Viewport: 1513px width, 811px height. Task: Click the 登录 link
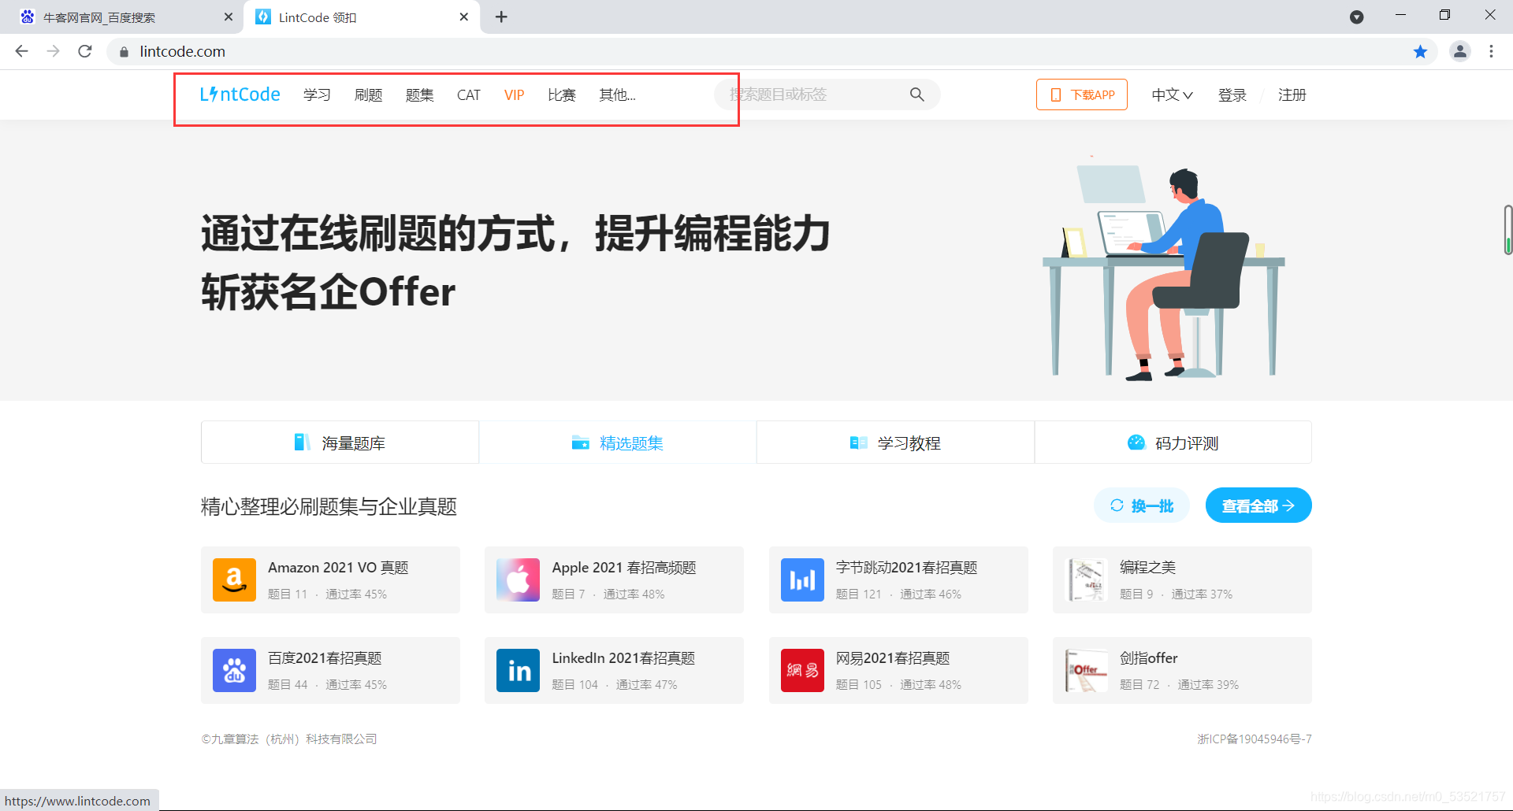coord(1232,94)
